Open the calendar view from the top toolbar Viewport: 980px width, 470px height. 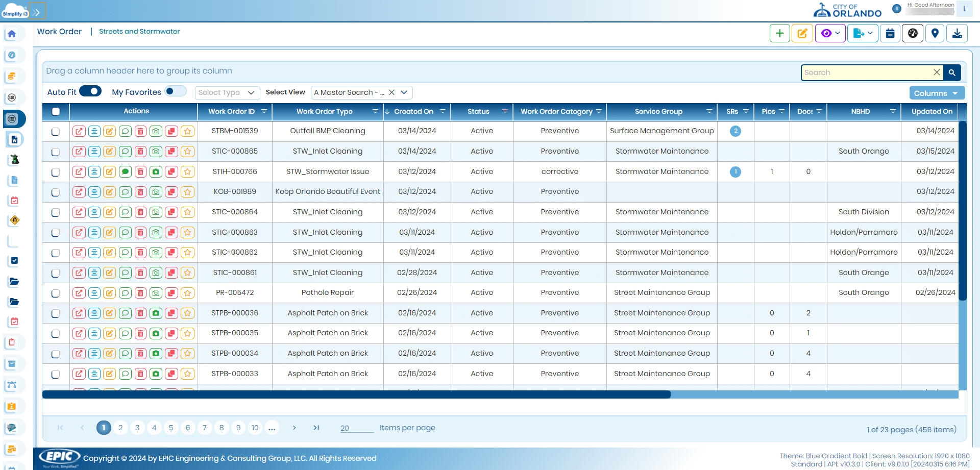pos(890,33)
